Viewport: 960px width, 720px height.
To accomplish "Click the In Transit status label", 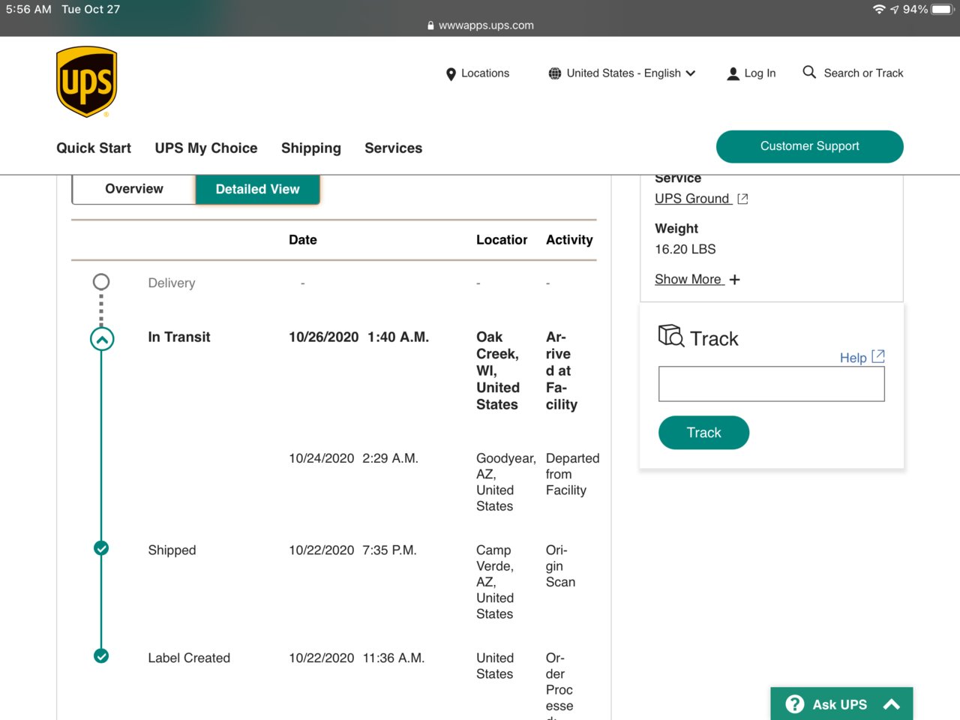I will tap(179, 337).
